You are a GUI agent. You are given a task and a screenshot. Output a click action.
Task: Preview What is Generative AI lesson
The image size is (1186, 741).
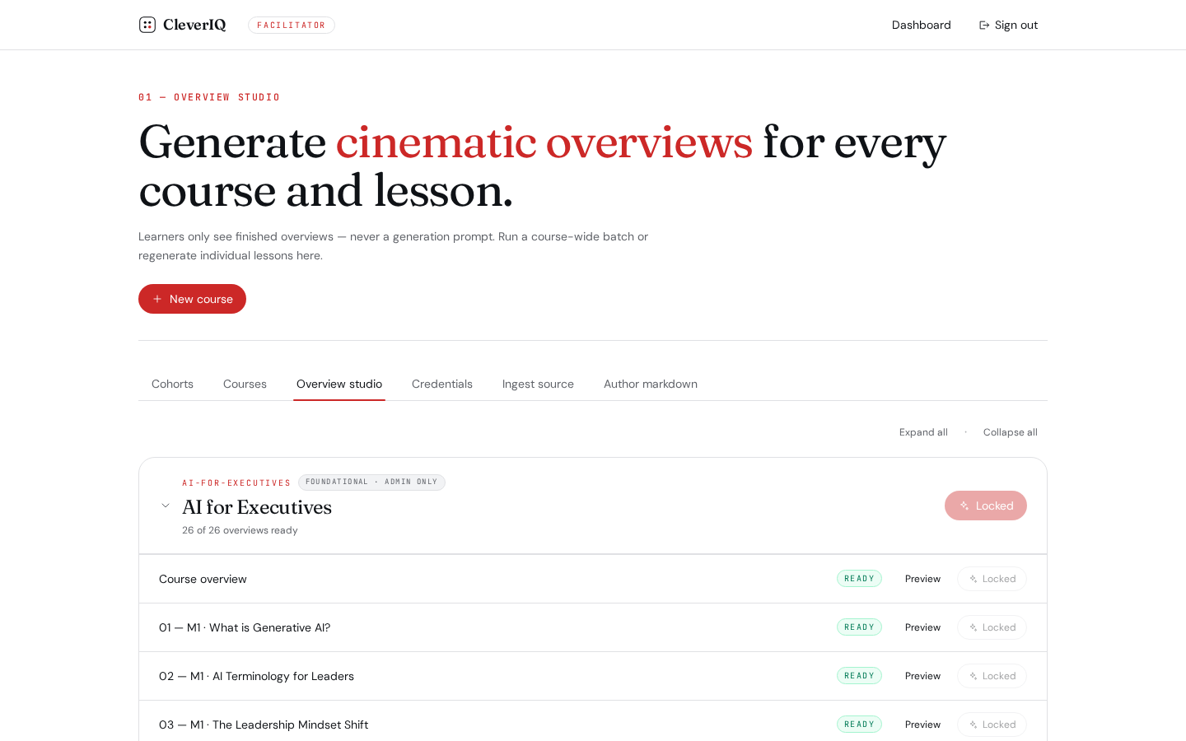pos(922,627)
